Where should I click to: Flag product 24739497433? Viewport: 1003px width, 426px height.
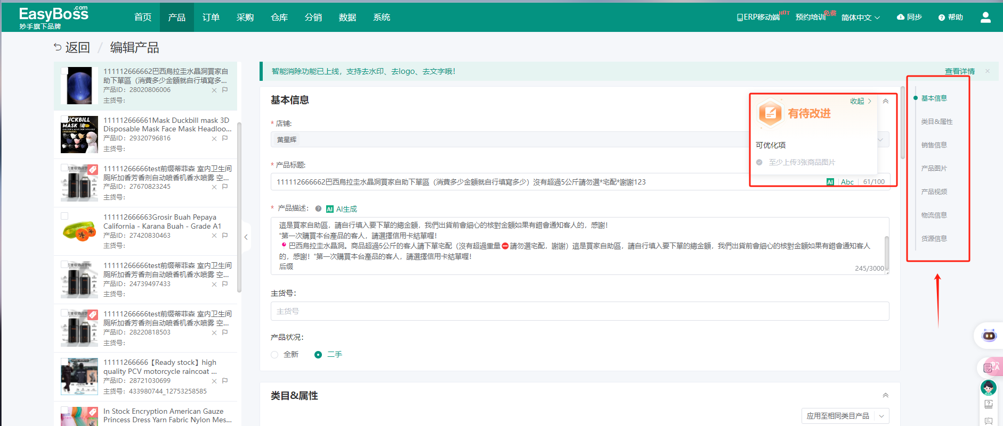[x=225, y=284]
